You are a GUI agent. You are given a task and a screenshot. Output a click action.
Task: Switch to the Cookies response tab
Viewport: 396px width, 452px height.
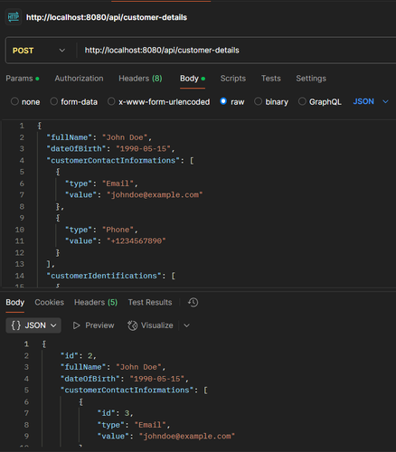pos(50,302)
